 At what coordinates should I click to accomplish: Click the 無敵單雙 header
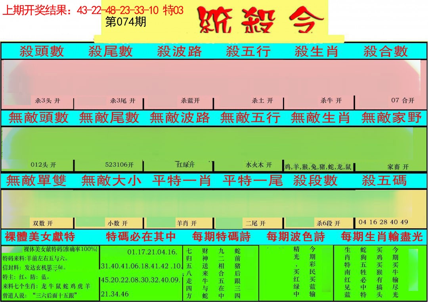pyautogui.click(x=36, y=181)
